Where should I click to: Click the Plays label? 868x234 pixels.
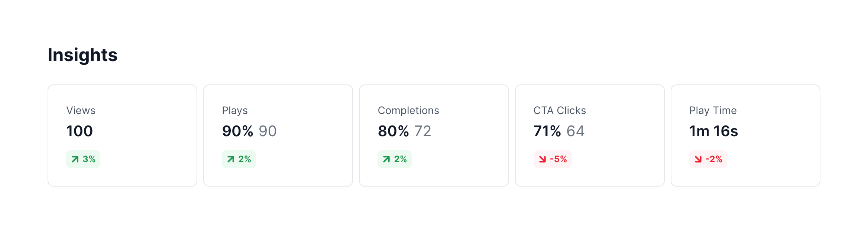tap(235, 110)
